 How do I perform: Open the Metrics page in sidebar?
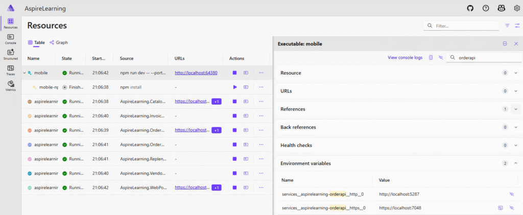point(10,86)
